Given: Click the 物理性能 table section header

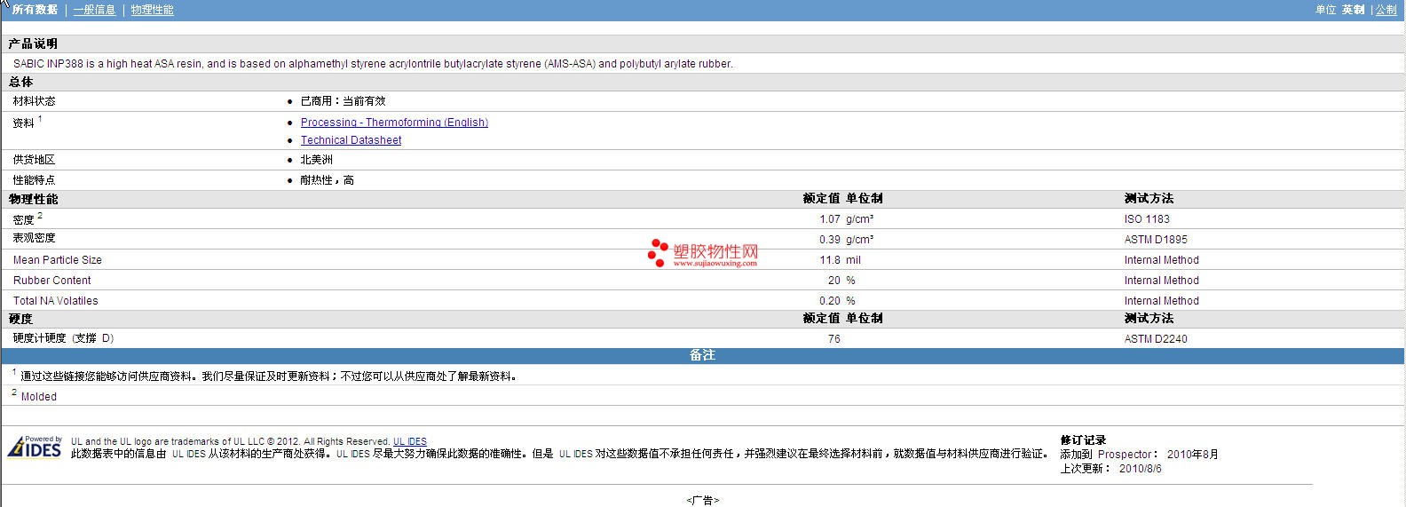Looking at the screenshot, I should (x=33, y=199).
